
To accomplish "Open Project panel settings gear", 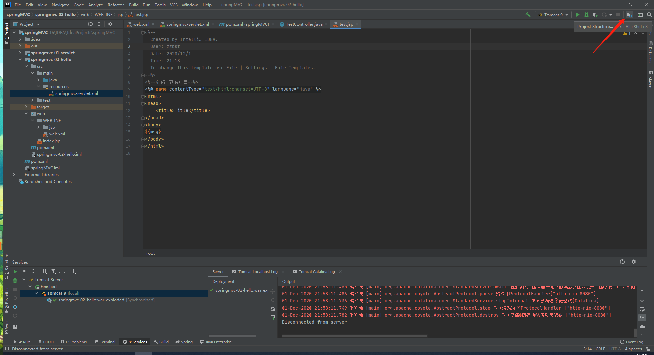I will (110, 24).
